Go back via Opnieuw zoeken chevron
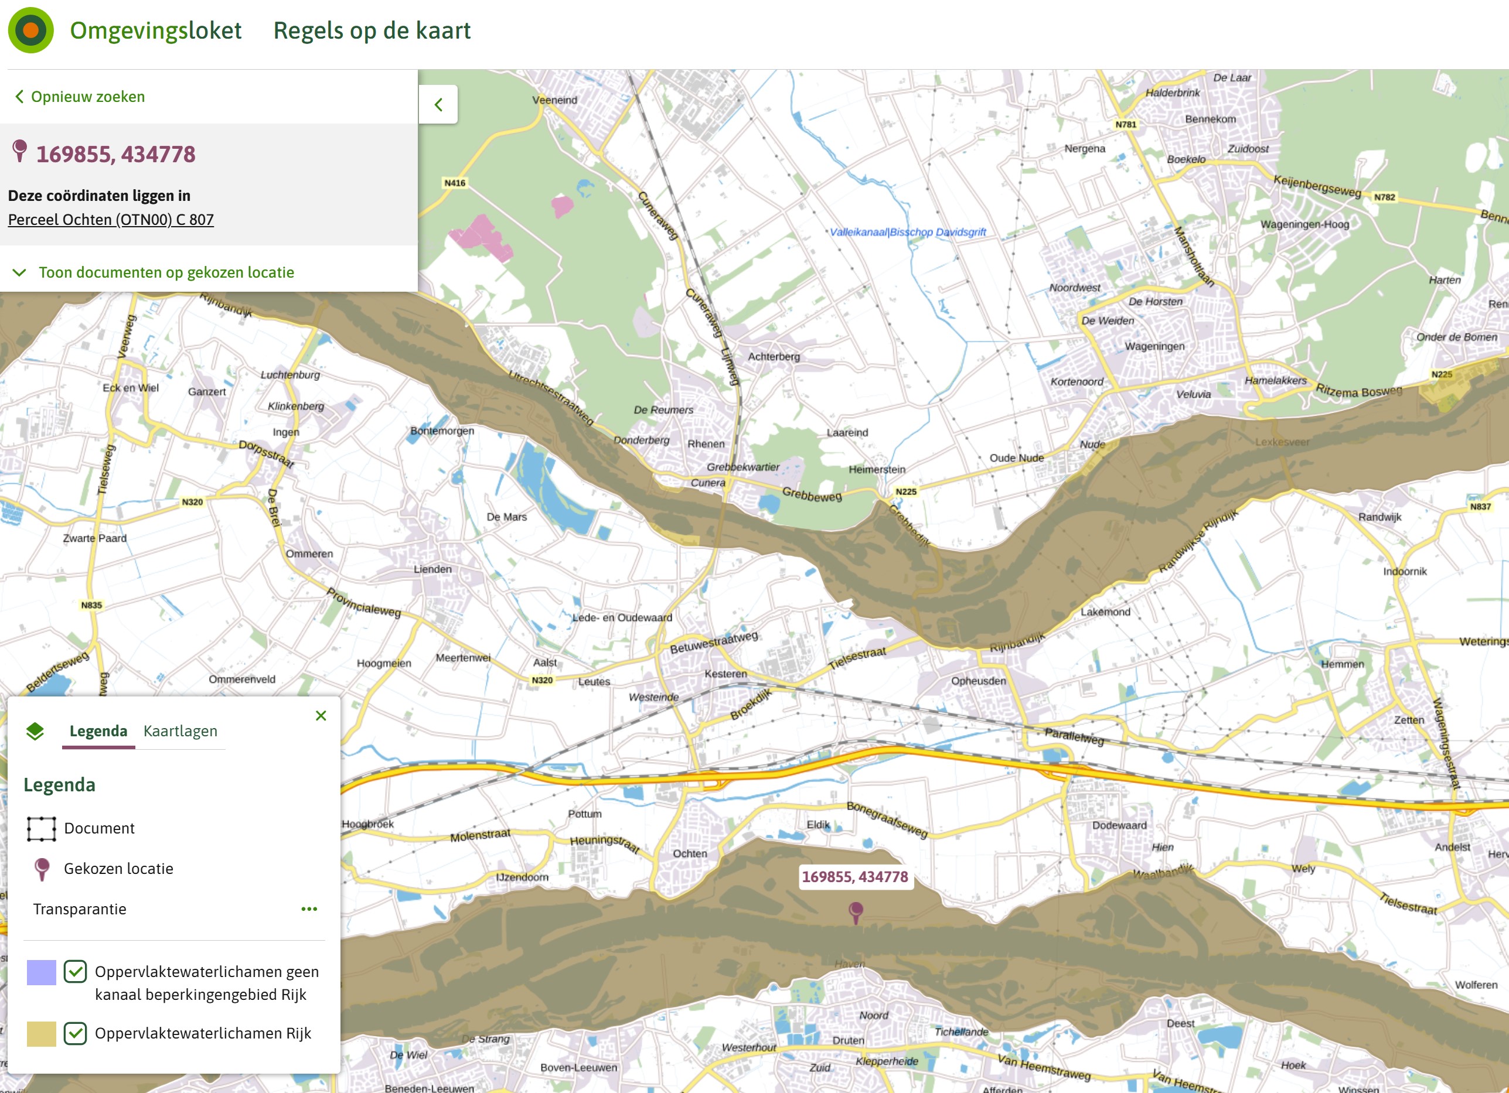 tap(19, 97)
